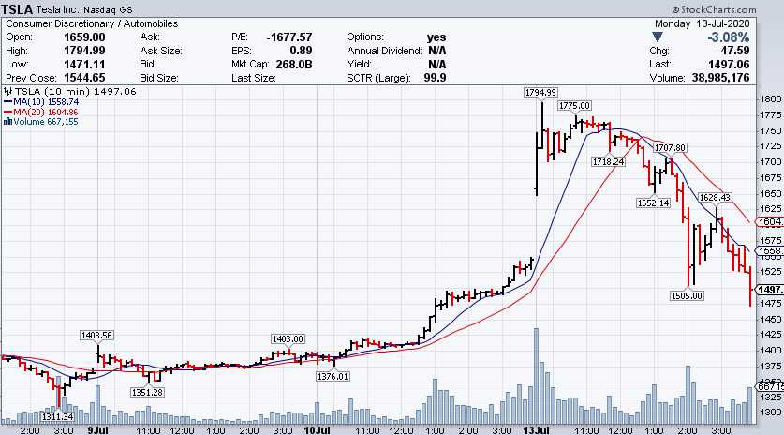Select the 1311.34 low price callout
This screenshot has width=784, height=435.
[x=56, y=416]
